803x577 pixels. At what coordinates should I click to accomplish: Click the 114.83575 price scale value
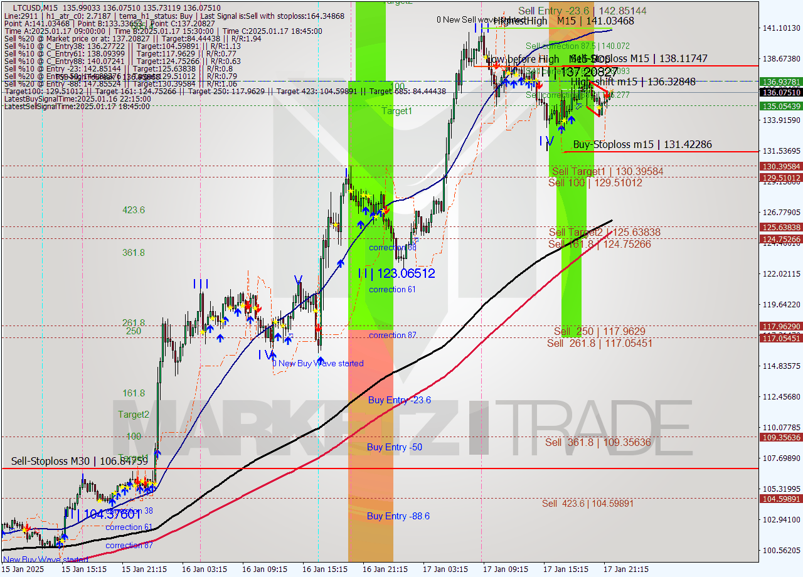click(781, 366)
